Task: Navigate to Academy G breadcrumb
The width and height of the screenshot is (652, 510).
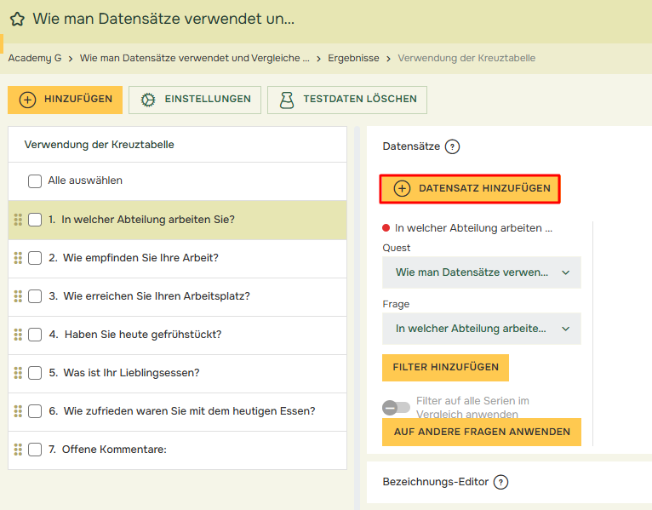Action: (x=35, y=58)
